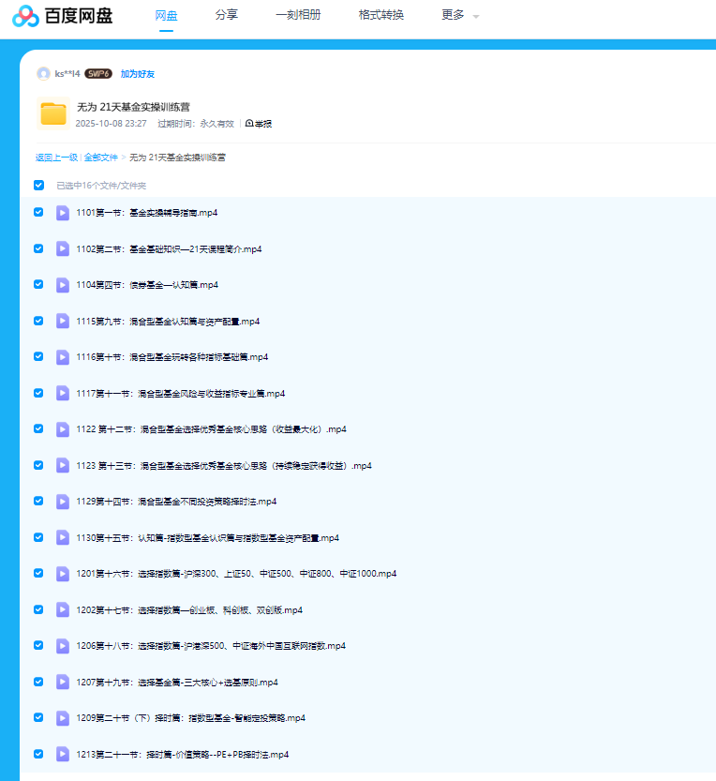Uncheck the 1102第二节 file checkbox
The width and height of the screenshot is (716, 781).
click(38, 248)
